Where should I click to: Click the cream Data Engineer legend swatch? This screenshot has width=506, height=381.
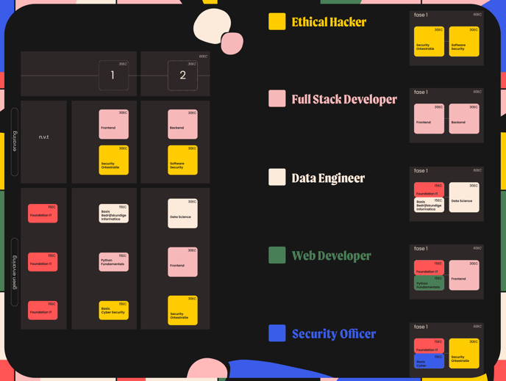277,177
